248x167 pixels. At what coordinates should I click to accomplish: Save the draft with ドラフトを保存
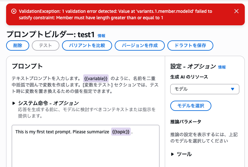pyautogui.click(x=190, y=46)
